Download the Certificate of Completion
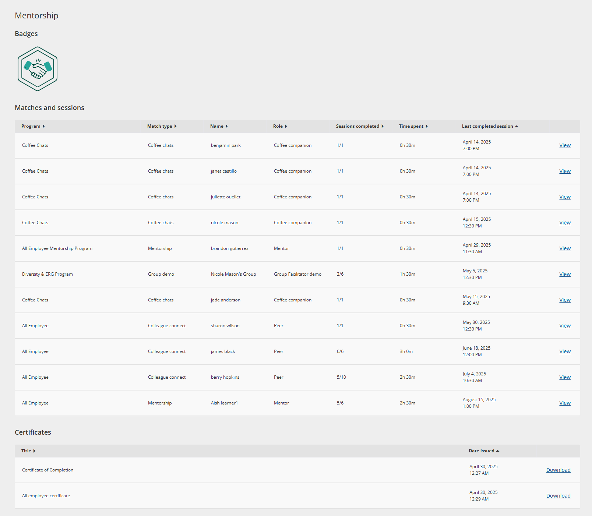 tap(558, 470)
